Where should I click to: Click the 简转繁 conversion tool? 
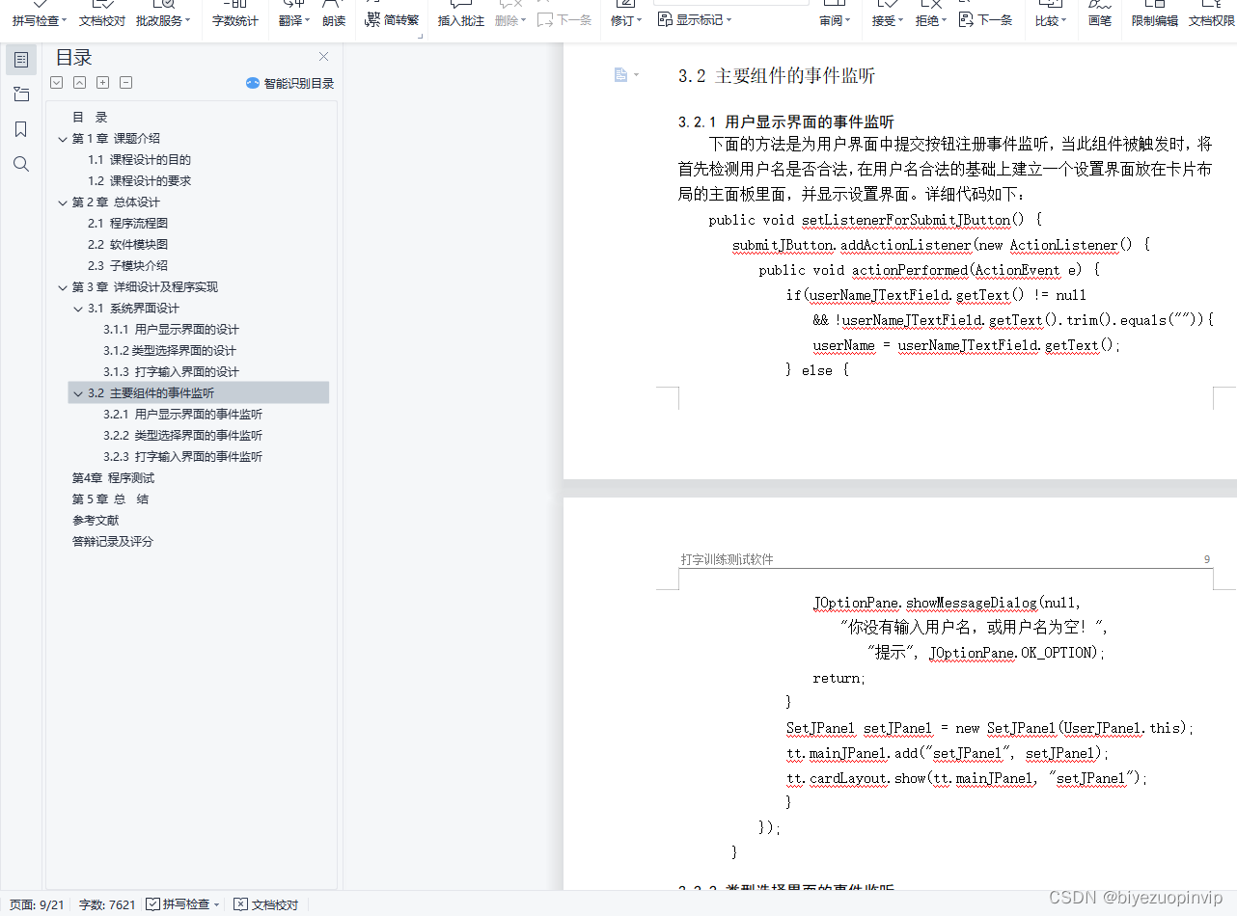tap(392, 19)
